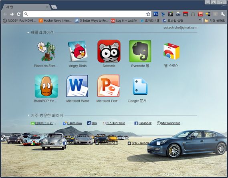Open the 5 Better Ways to Re... bookmark
The image size is (228, 178).
[x=91, y=21]
